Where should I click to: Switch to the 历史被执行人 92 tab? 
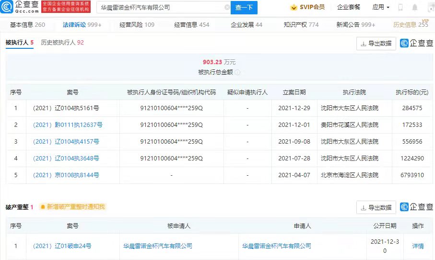click(x=62, y=43)
